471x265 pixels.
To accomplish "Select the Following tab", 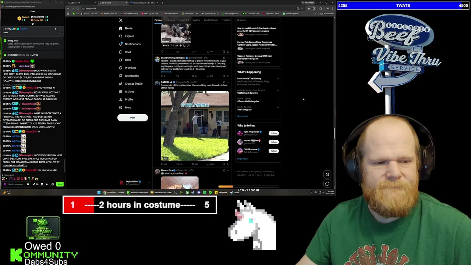I will click(170, 20).
